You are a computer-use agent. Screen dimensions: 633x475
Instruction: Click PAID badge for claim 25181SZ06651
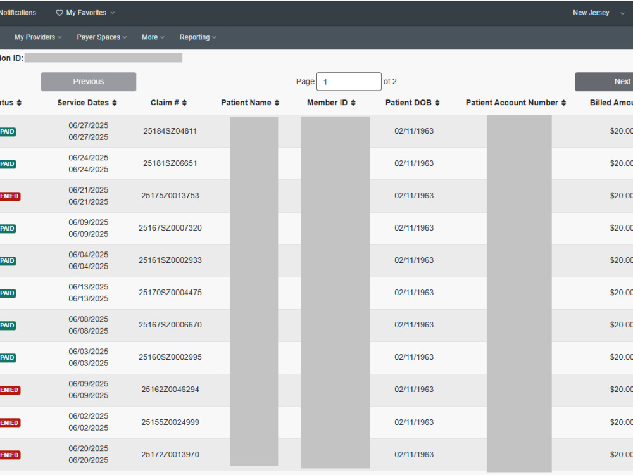pos(8,164)
